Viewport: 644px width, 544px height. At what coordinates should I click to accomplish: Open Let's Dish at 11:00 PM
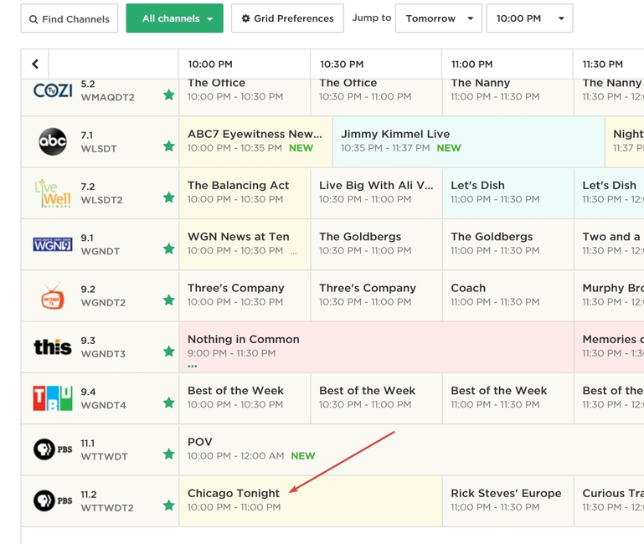coord(508,193)
